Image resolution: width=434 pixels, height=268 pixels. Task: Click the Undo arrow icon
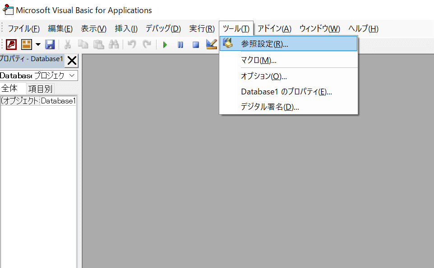point(132,45)
